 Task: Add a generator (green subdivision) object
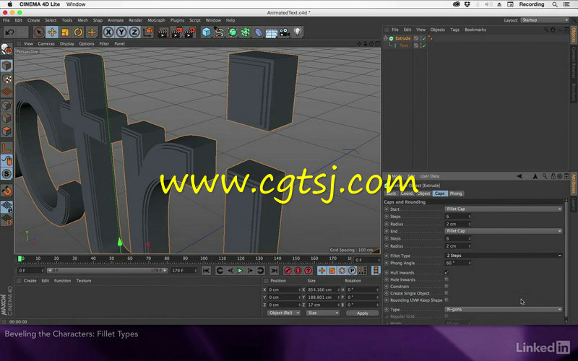(x=233, y=32)
